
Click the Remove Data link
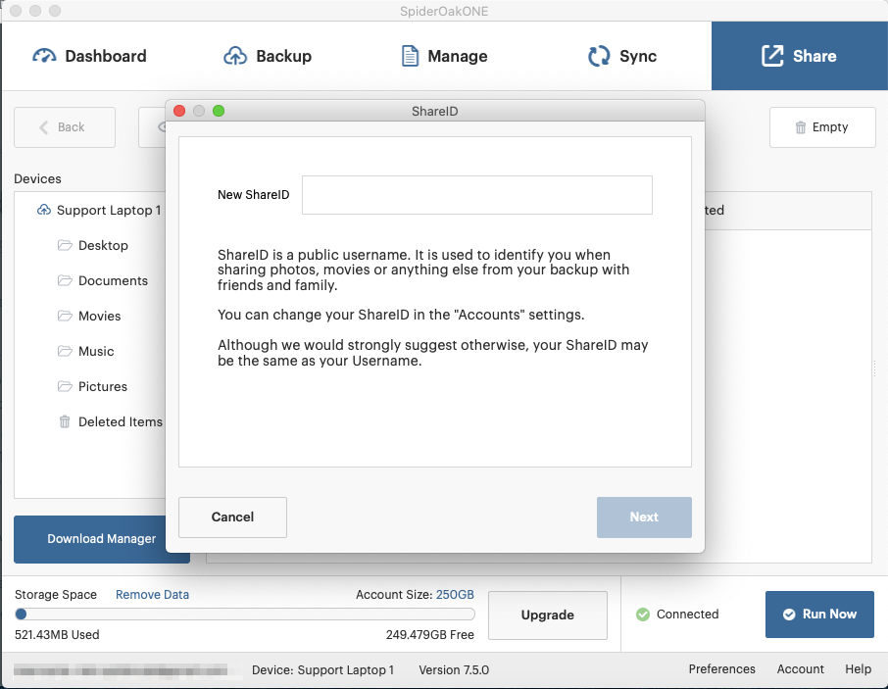(152, 595)
